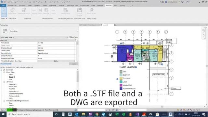Image resolution: width=208 pixels, height=117 pixels.
Task: Select the Section Perspective 3D view
Action: (16, 94)
